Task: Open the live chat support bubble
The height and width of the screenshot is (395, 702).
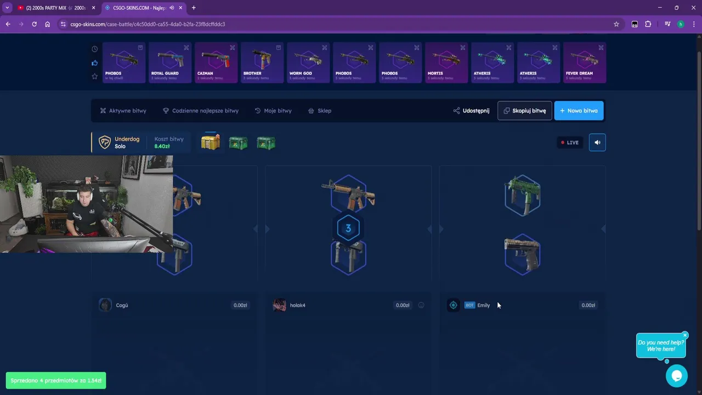Action: coord(677,376)
